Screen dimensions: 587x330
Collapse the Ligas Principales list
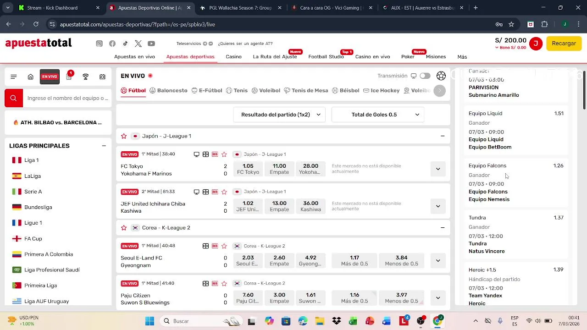104,146
